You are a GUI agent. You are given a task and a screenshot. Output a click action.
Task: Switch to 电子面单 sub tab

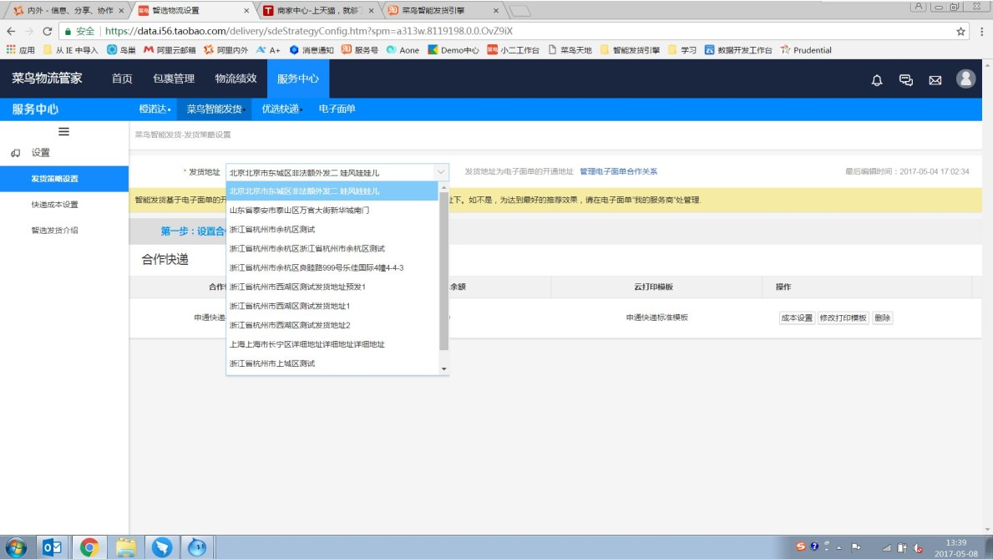tap(337, 109)
